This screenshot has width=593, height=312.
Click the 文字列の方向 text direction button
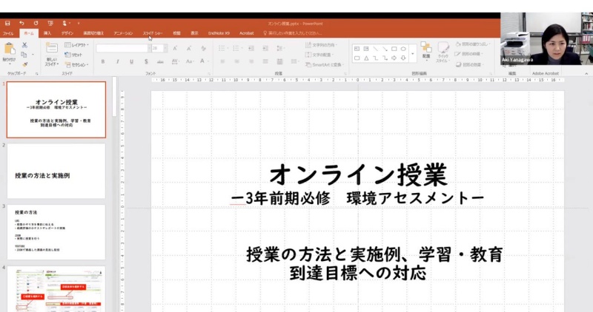(x=321, y=45)
